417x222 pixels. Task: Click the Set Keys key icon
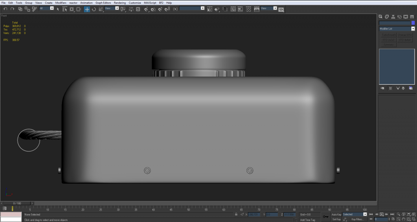[x=325, y=217]
